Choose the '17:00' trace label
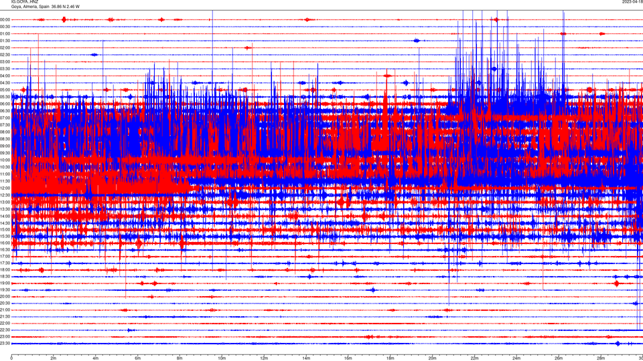643x361 pixels. [5, 256]
